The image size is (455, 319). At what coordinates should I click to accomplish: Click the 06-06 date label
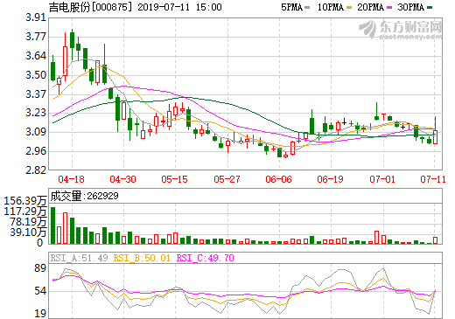pyautogui.click(x=278, y=179)
